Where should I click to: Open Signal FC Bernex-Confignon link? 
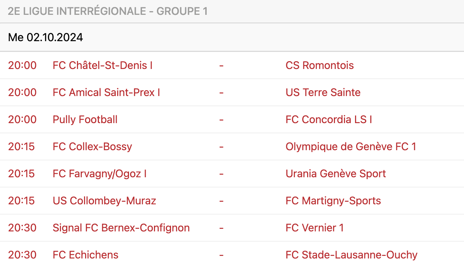pos(121,228)
